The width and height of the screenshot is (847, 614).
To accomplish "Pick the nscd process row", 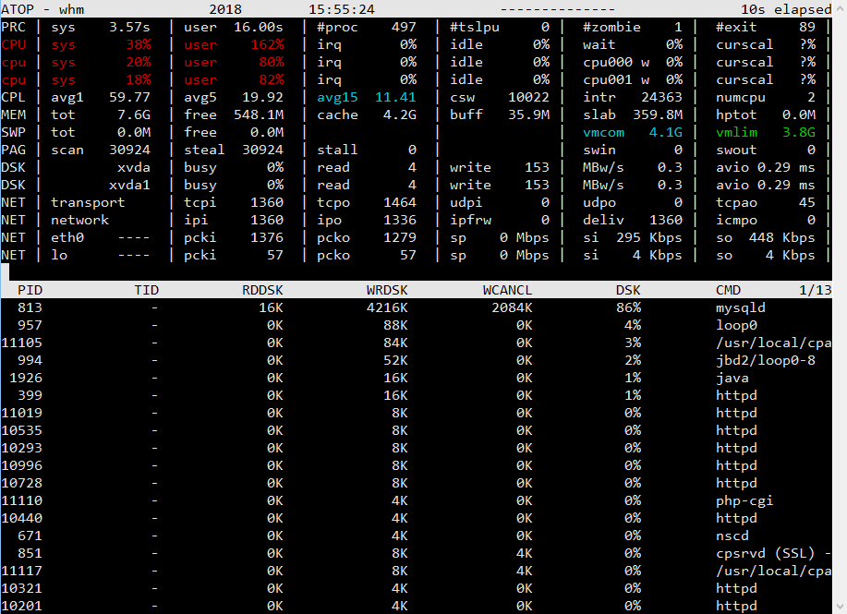I will (732, 536).
